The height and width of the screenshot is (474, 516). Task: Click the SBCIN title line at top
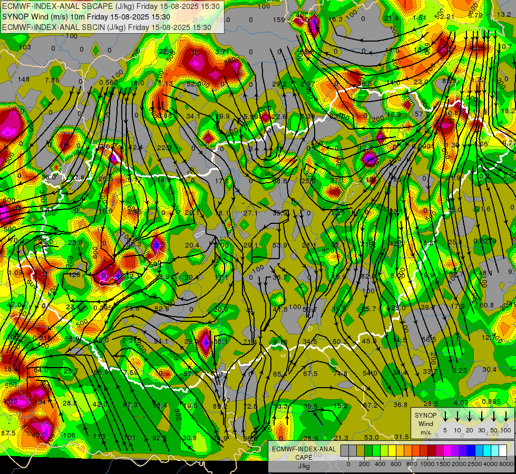[106, 27]
